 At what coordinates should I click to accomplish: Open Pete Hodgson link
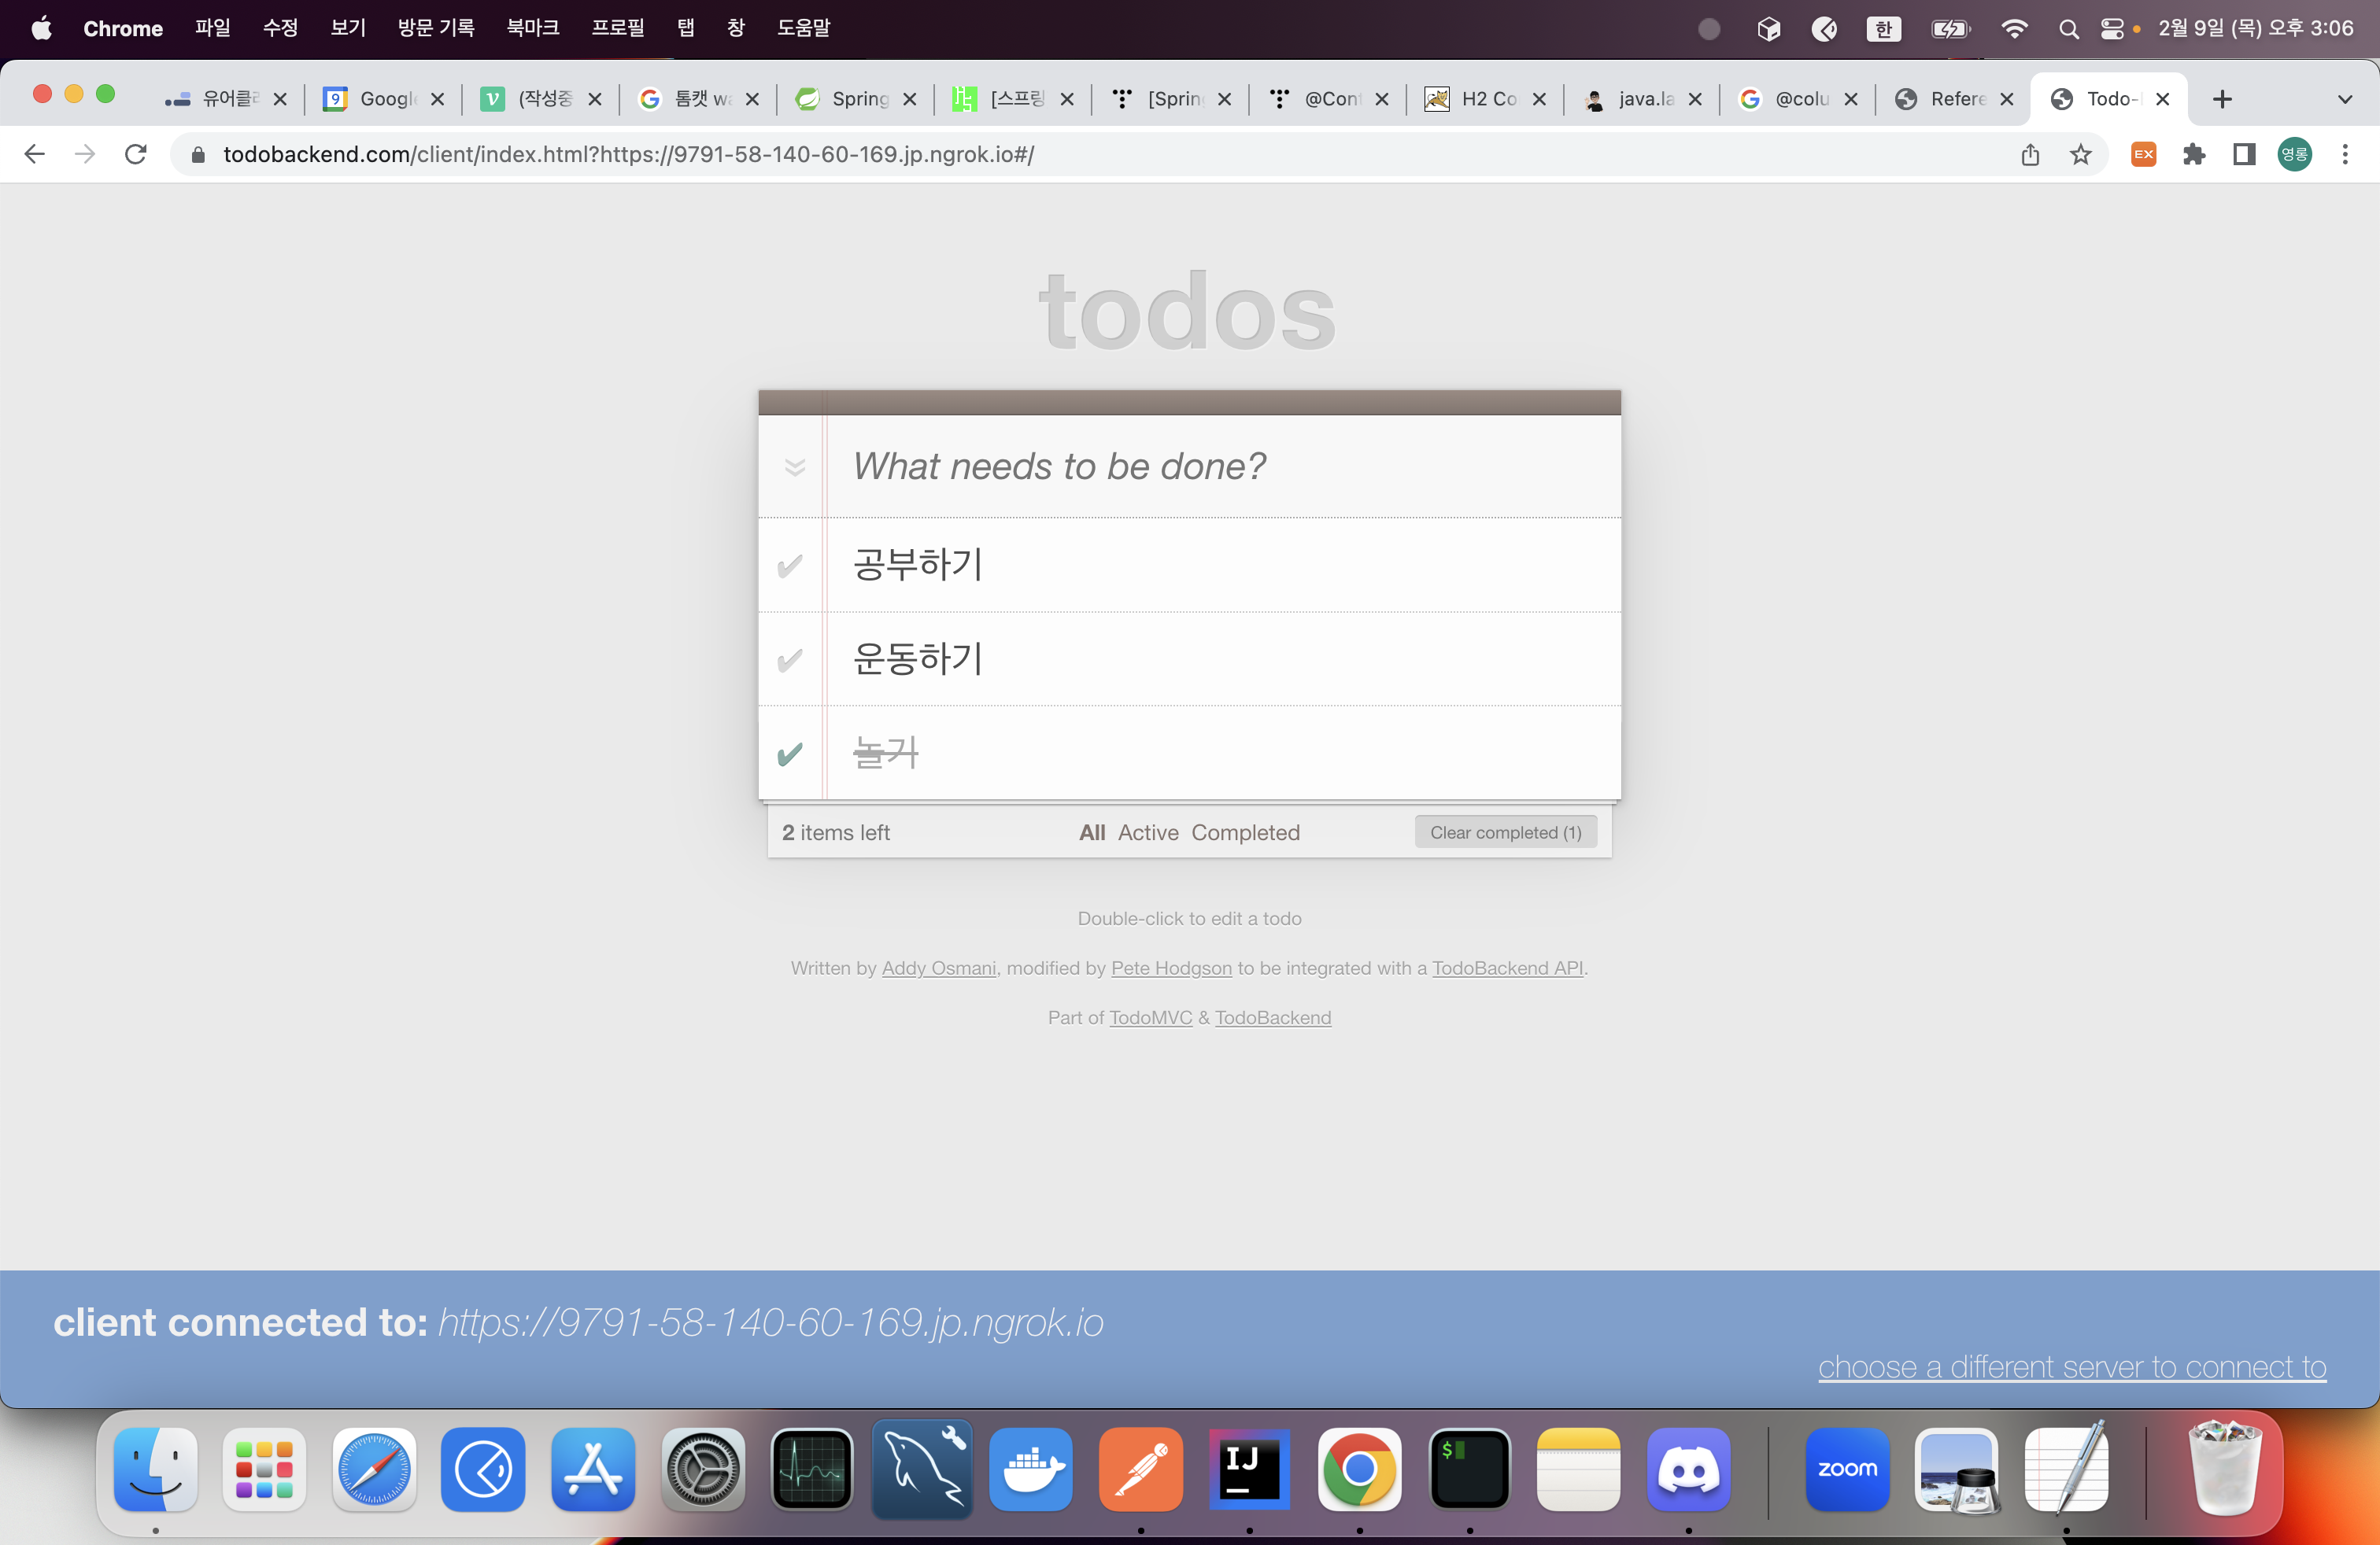pyautogui.click(x=1171, y=968)
